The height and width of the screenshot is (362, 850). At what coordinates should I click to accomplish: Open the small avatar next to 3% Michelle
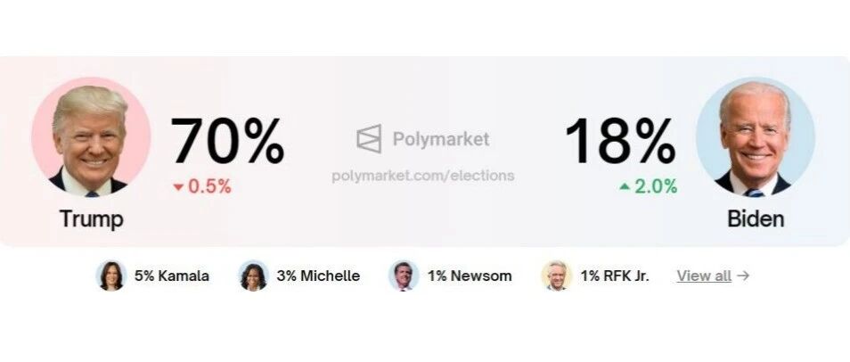tap(253, 276)
